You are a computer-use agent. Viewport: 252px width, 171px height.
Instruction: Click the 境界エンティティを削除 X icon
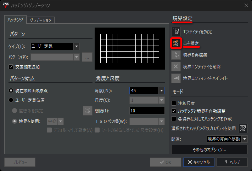click(176, 66)
